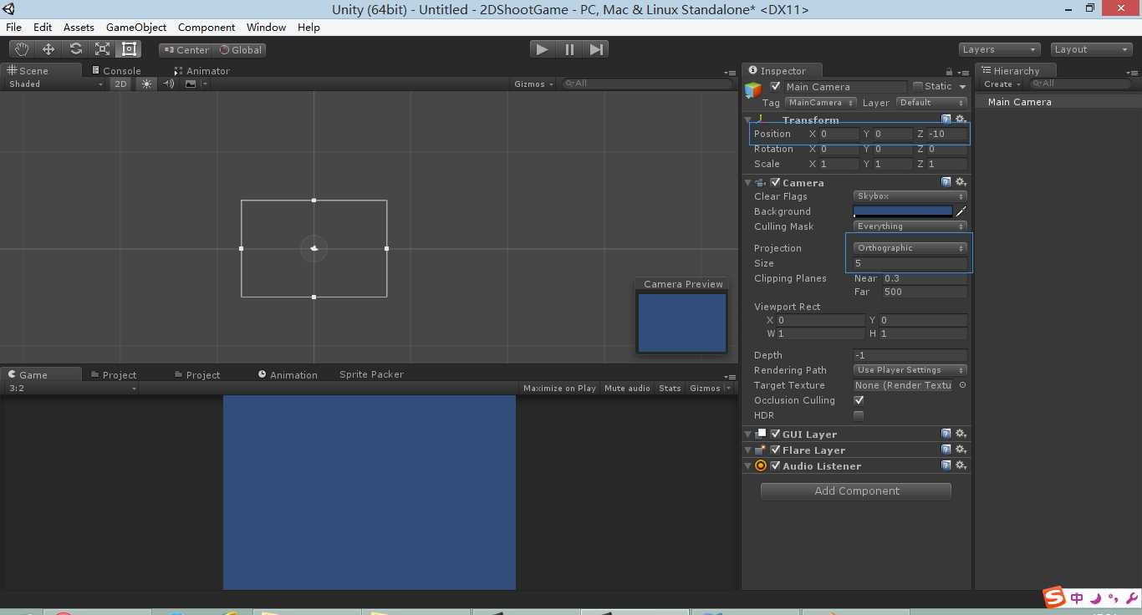1142x615 pixels.
Task: Open the Rendering Path dropdown
Action: pos(910,370)
